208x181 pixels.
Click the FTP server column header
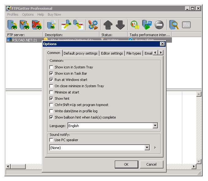(24, 35)
